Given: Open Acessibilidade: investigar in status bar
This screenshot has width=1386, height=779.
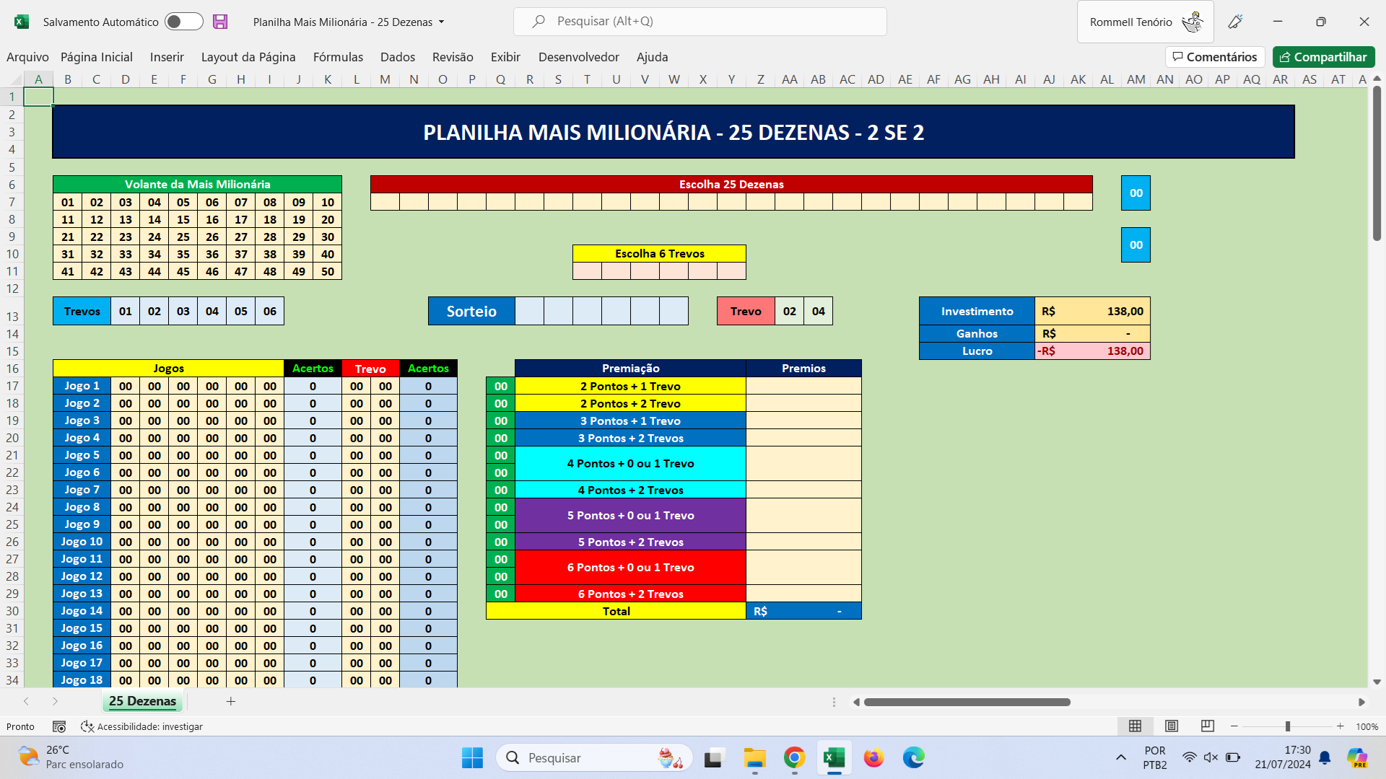Looking at the screenshot, I should 142,726.
